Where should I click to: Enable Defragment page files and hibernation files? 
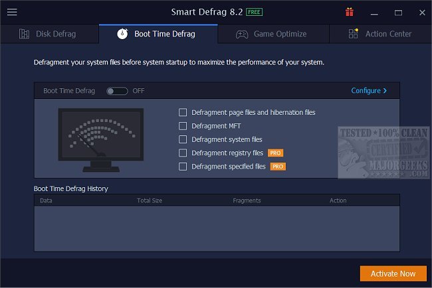pos(183,113)
